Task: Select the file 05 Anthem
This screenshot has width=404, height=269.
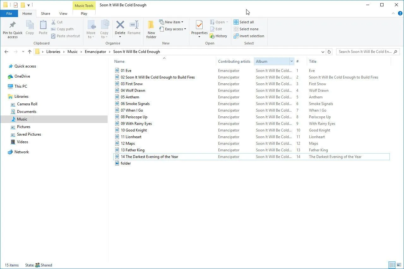Action: [x=130, y=97]
